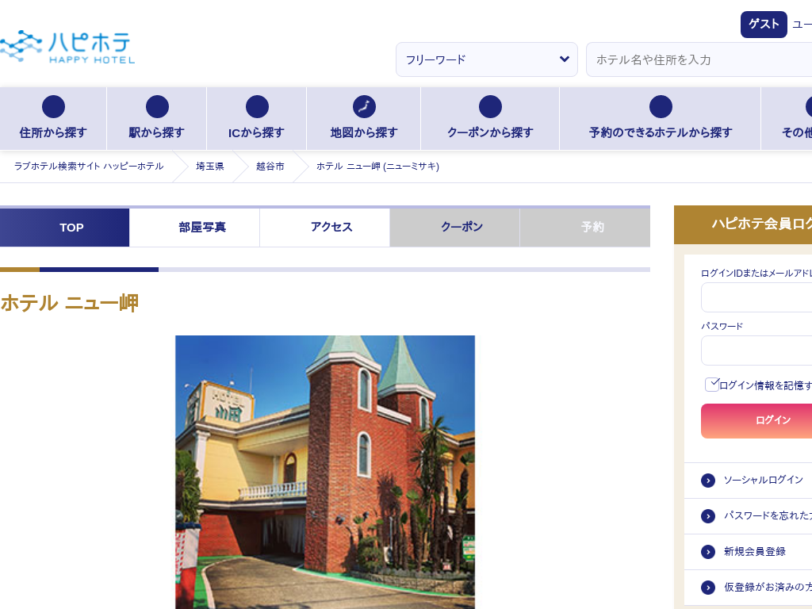Click the circle icon above ICから探す
The image size is (812, 609).
[x=257, y=107]
